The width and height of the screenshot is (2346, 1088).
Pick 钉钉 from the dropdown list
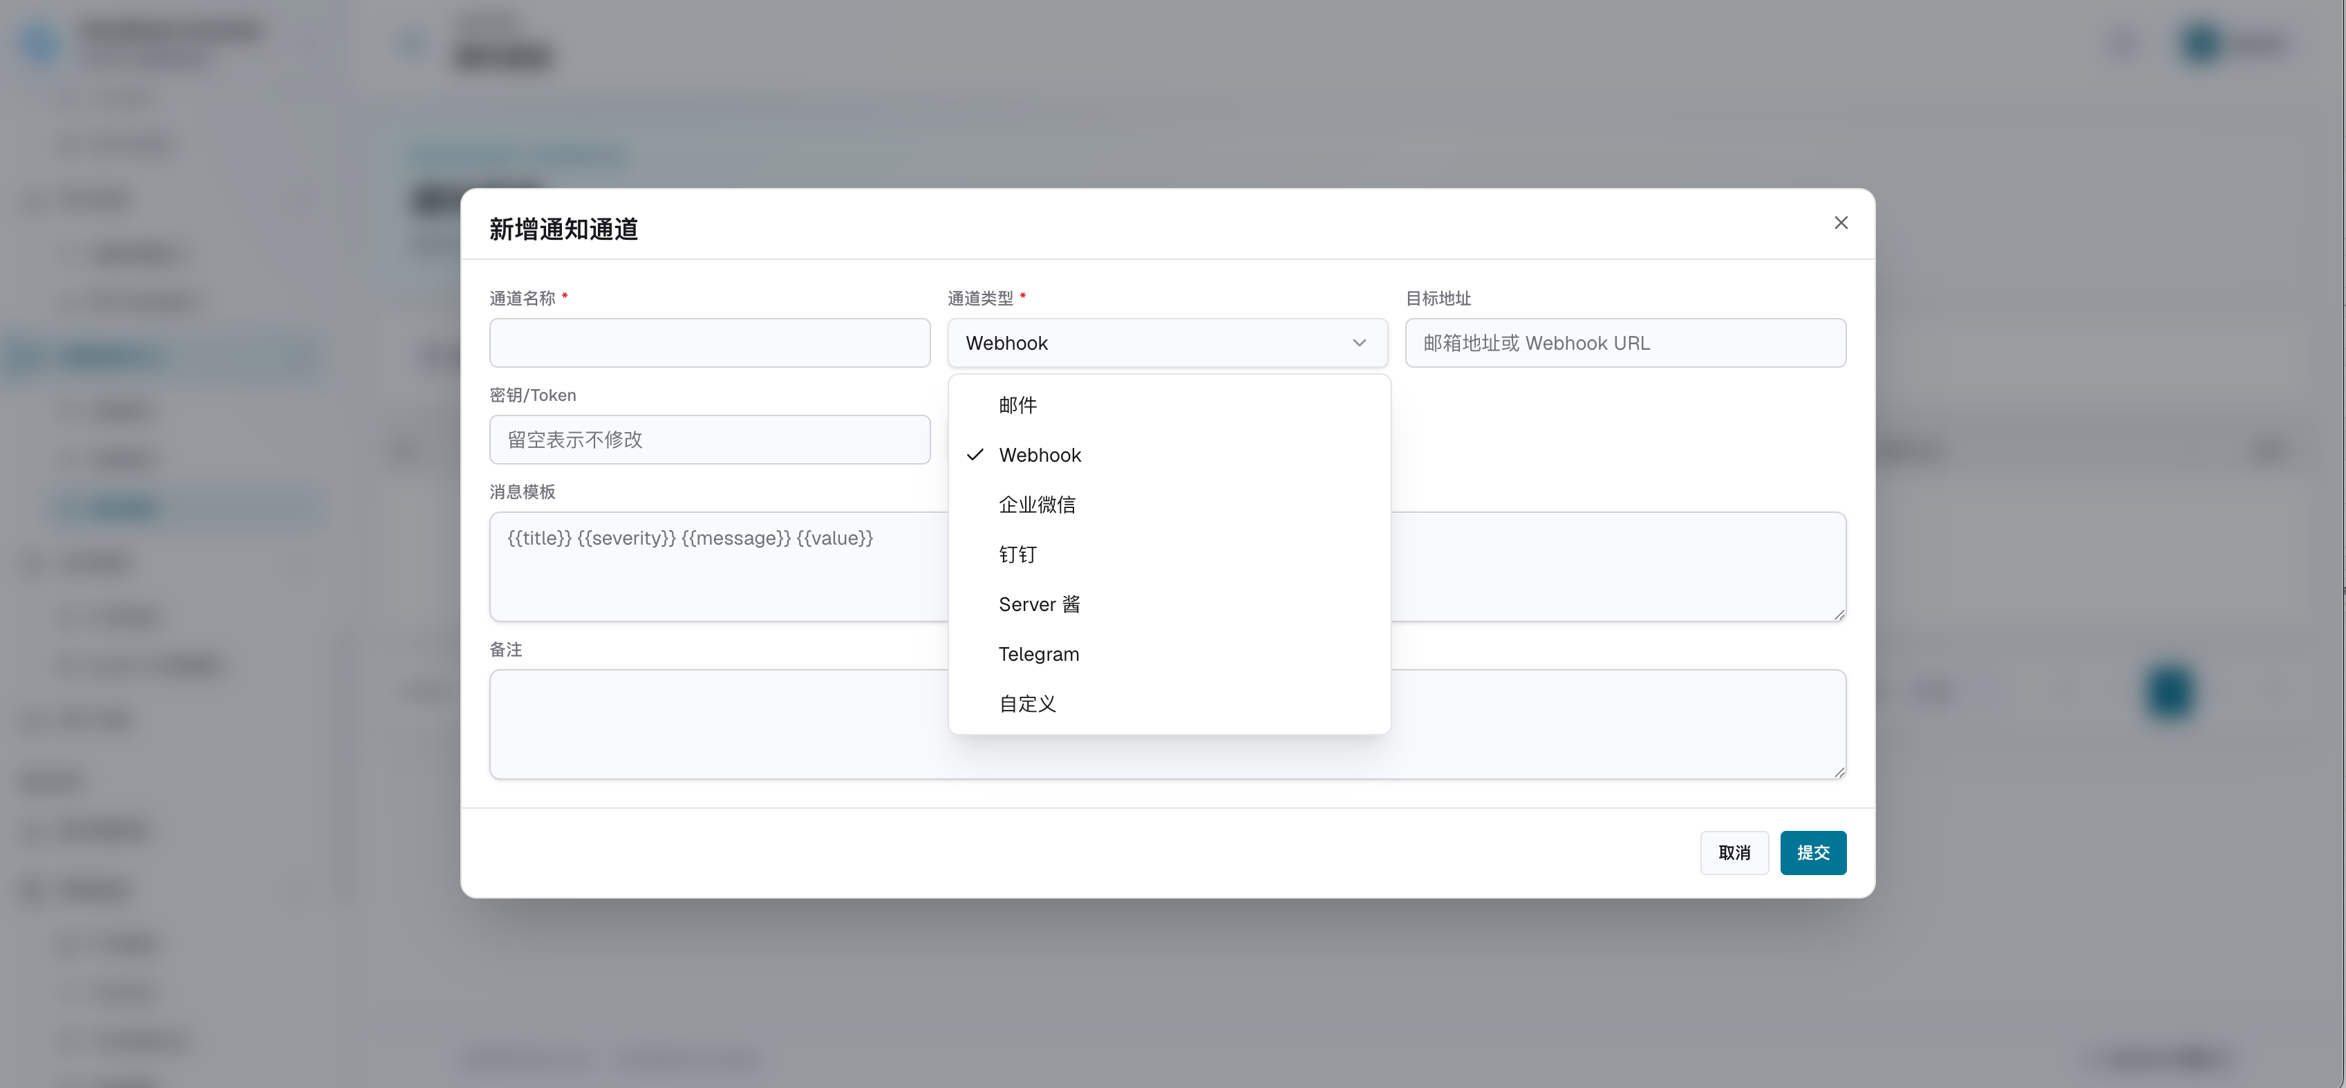point(1168,554)
